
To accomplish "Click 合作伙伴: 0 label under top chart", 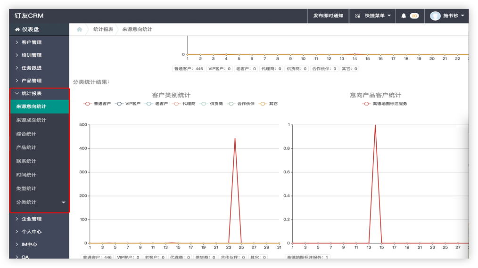I will (324, 69).
